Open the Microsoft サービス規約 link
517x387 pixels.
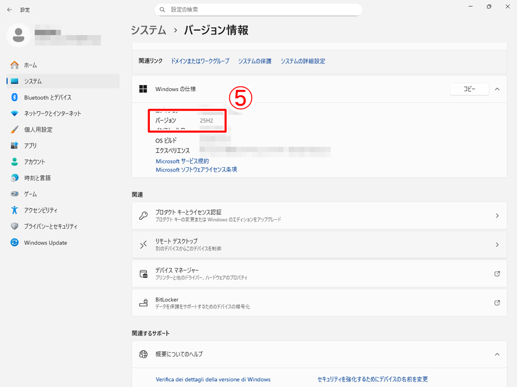point(182,161)
